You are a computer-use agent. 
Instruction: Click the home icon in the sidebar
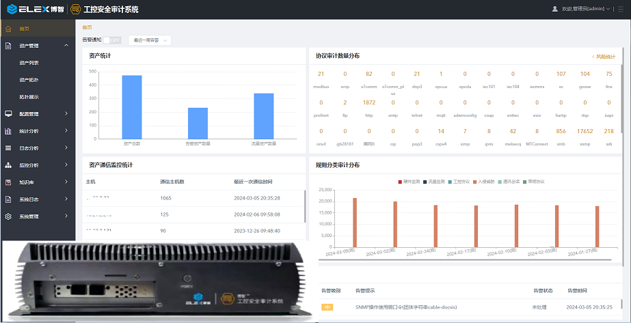tap(8, 29)
